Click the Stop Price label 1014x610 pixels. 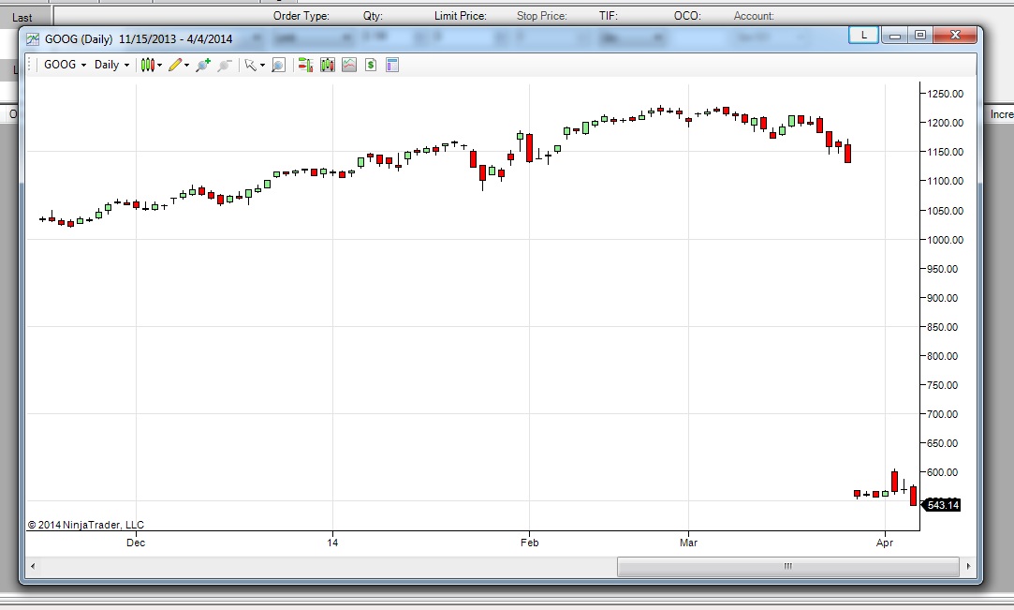[x=542, y=16]
